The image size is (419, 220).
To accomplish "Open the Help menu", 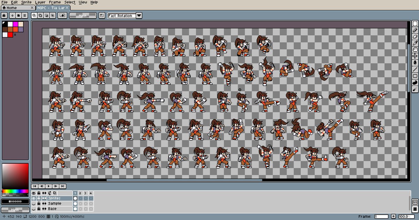I will [x=94, y=2].
